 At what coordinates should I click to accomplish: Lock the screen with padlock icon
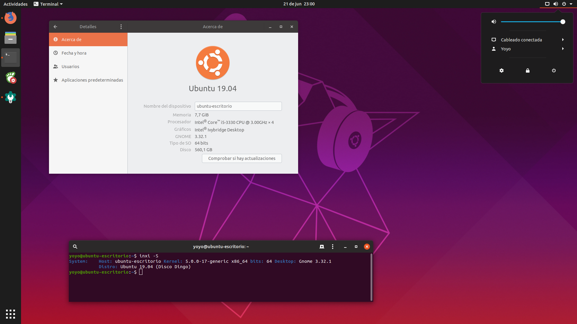[x=528, y=70]
